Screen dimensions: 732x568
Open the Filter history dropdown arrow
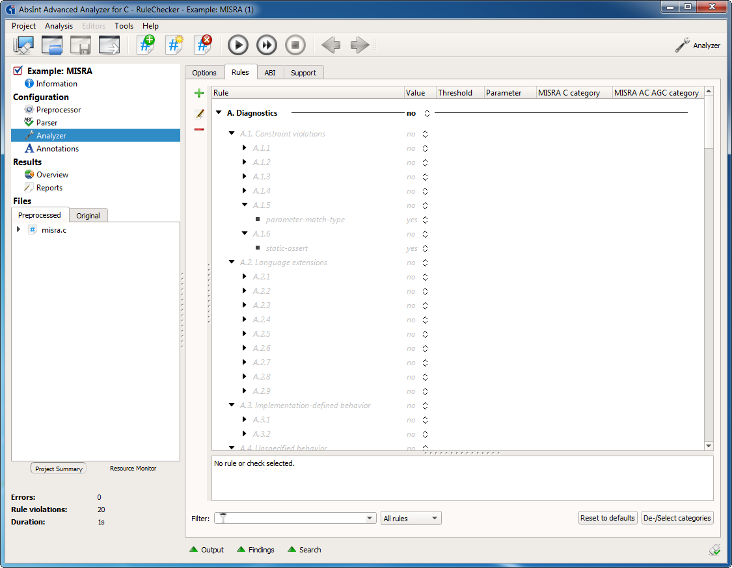370,518
